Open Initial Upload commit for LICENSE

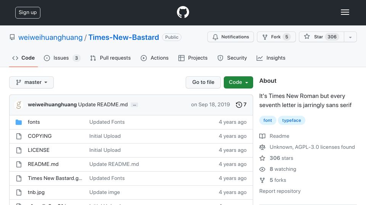105,150
